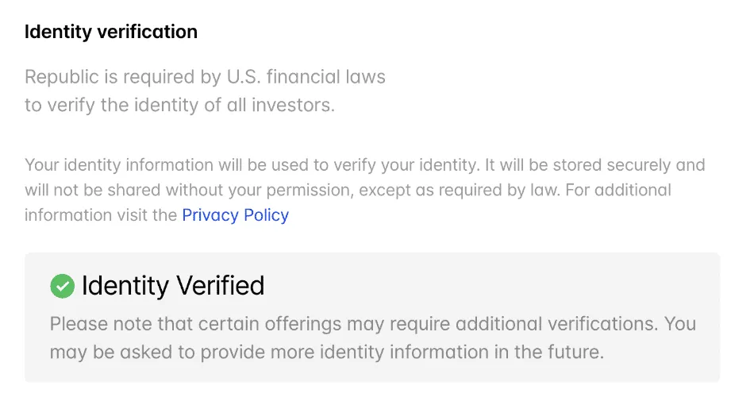Click the 'to verify the identity of all investors' line

pyautogui.click(x=179, y=105)
